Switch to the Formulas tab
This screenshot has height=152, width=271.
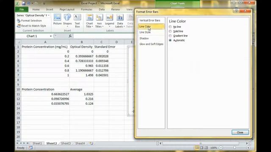click(86, 9)
